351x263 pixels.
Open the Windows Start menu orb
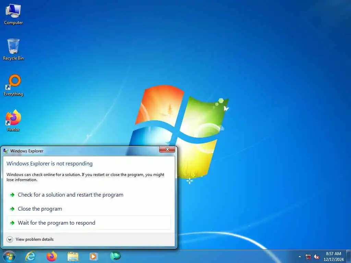(x=9, y=256)
